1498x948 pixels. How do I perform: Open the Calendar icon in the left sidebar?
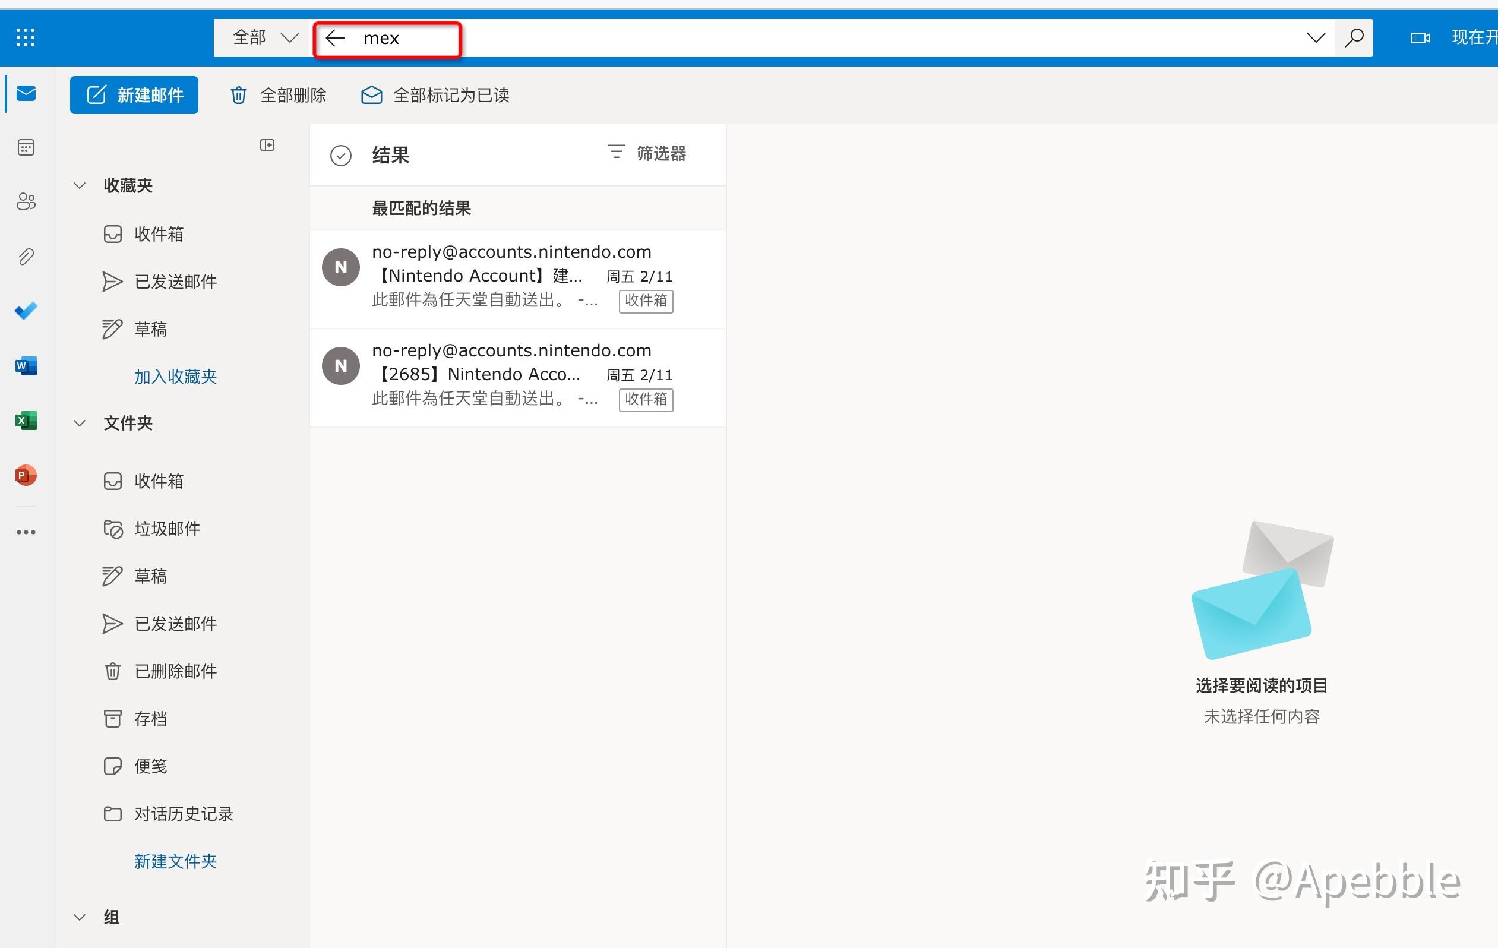coord(26,147)
